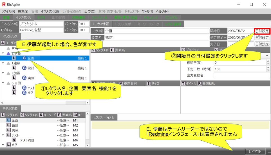Click the grey user icon beside S.吉田
This screenshot has width=271, height=155.
point(8,83)
